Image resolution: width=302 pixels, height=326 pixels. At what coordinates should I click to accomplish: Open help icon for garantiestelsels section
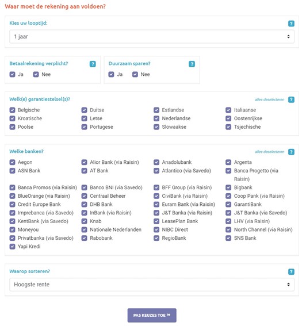click(291, 99)
